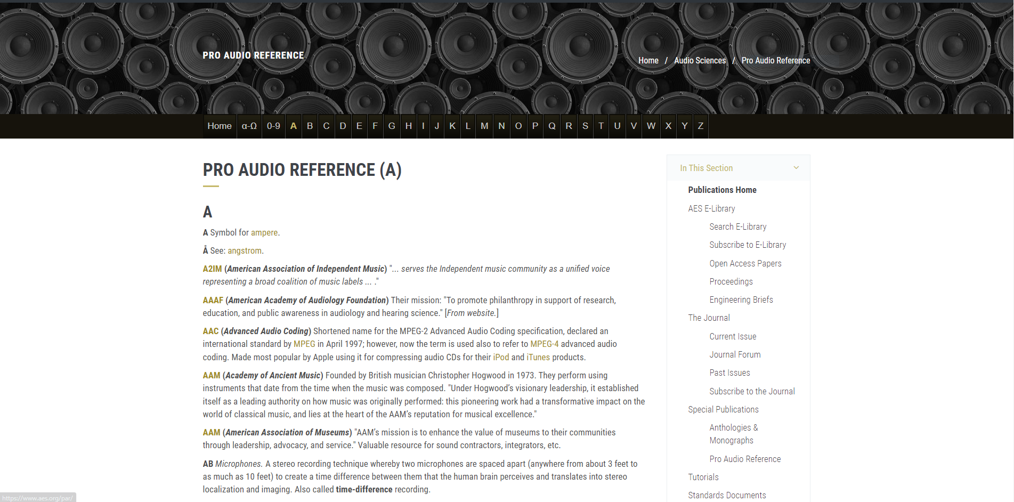Image resolution: width=1014 pixels, height=502 pixels.
Task: Visit the iTunes link
Action: click(537, 357)
